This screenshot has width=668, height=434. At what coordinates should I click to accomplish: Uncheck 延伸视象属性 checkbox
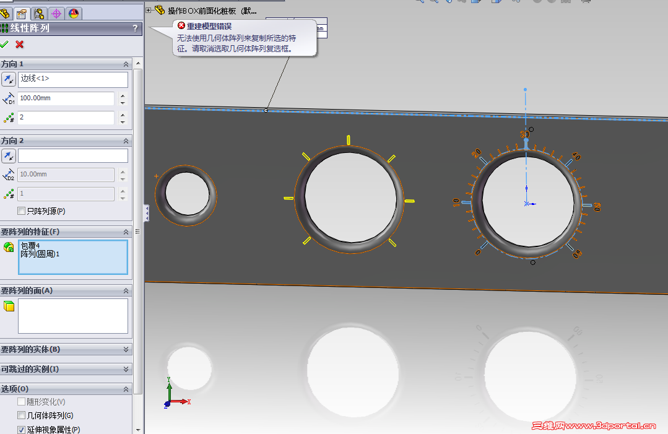click(x=21, y=429)
